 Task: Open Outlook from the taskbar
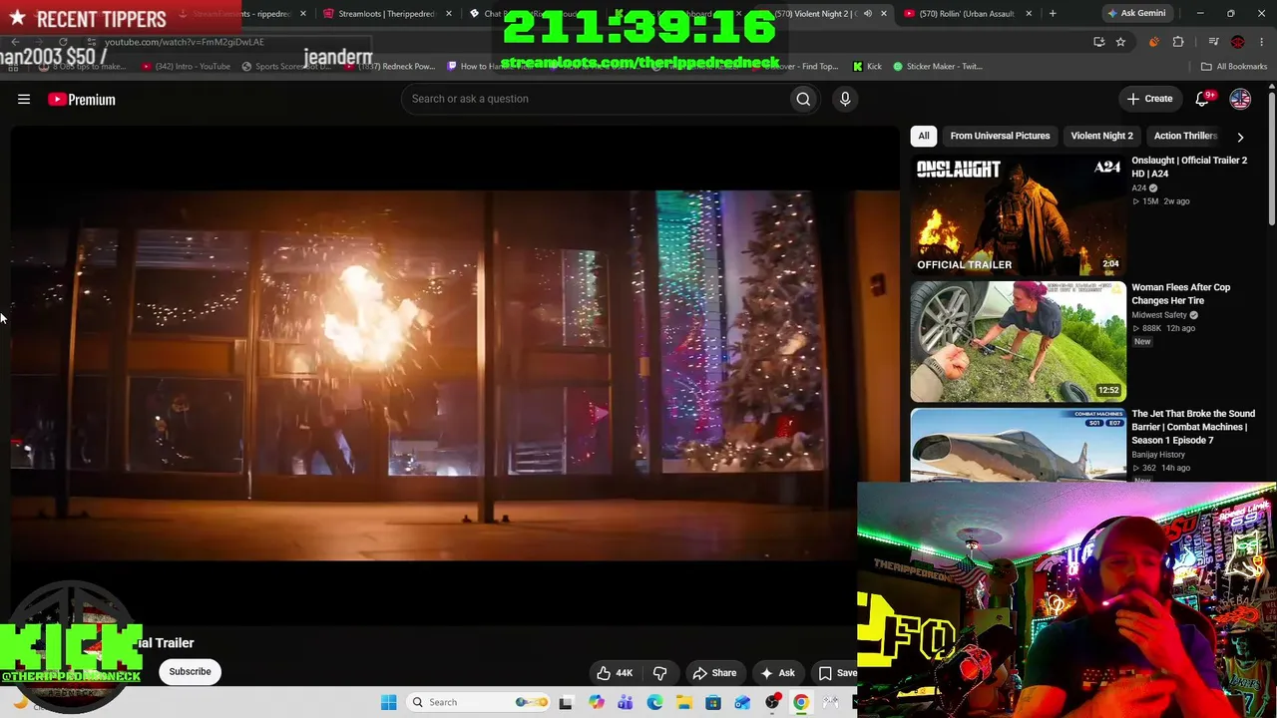[x=742, y=702]
